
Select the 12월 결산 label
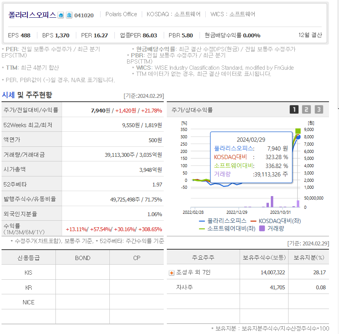[310, 35]
